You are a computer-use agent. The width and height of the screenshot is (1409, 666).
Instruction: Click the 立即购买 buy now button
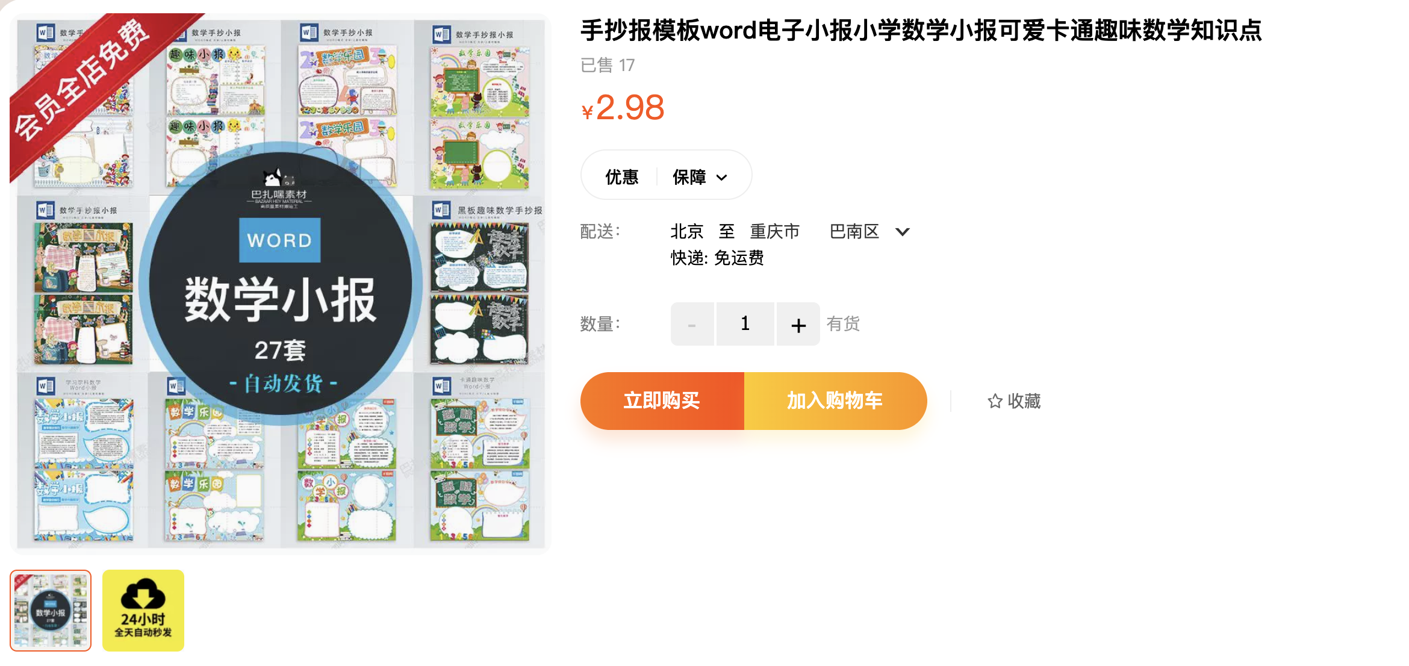pos(662,401)
